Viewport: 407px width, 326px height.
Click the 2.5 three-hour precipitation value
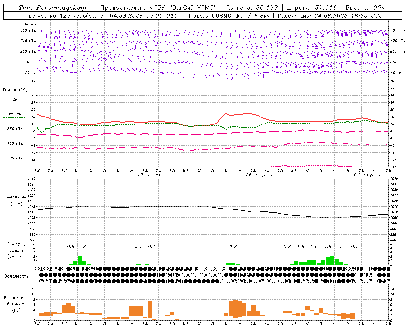pos(314,246)
